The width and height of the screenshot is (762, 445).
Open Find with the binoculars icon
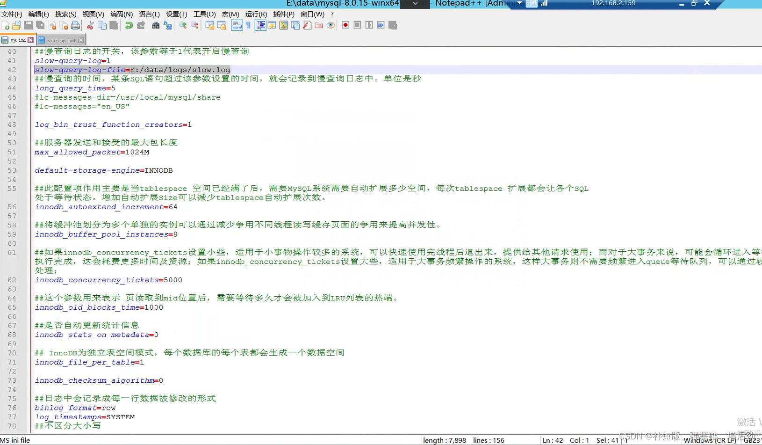(x=156, y=25)
